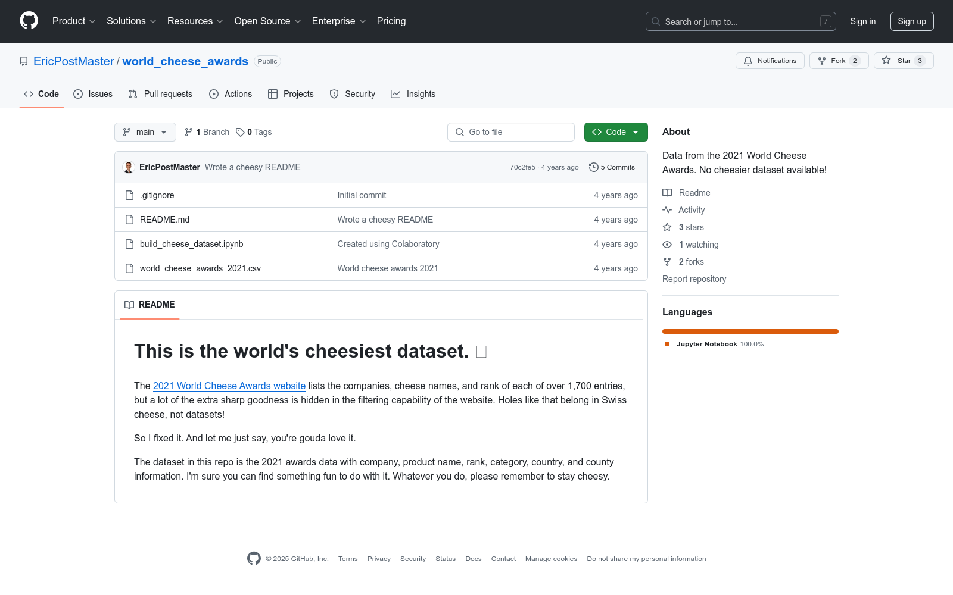
Task: Click the book icon beside README heading
Action: [129, 305]
